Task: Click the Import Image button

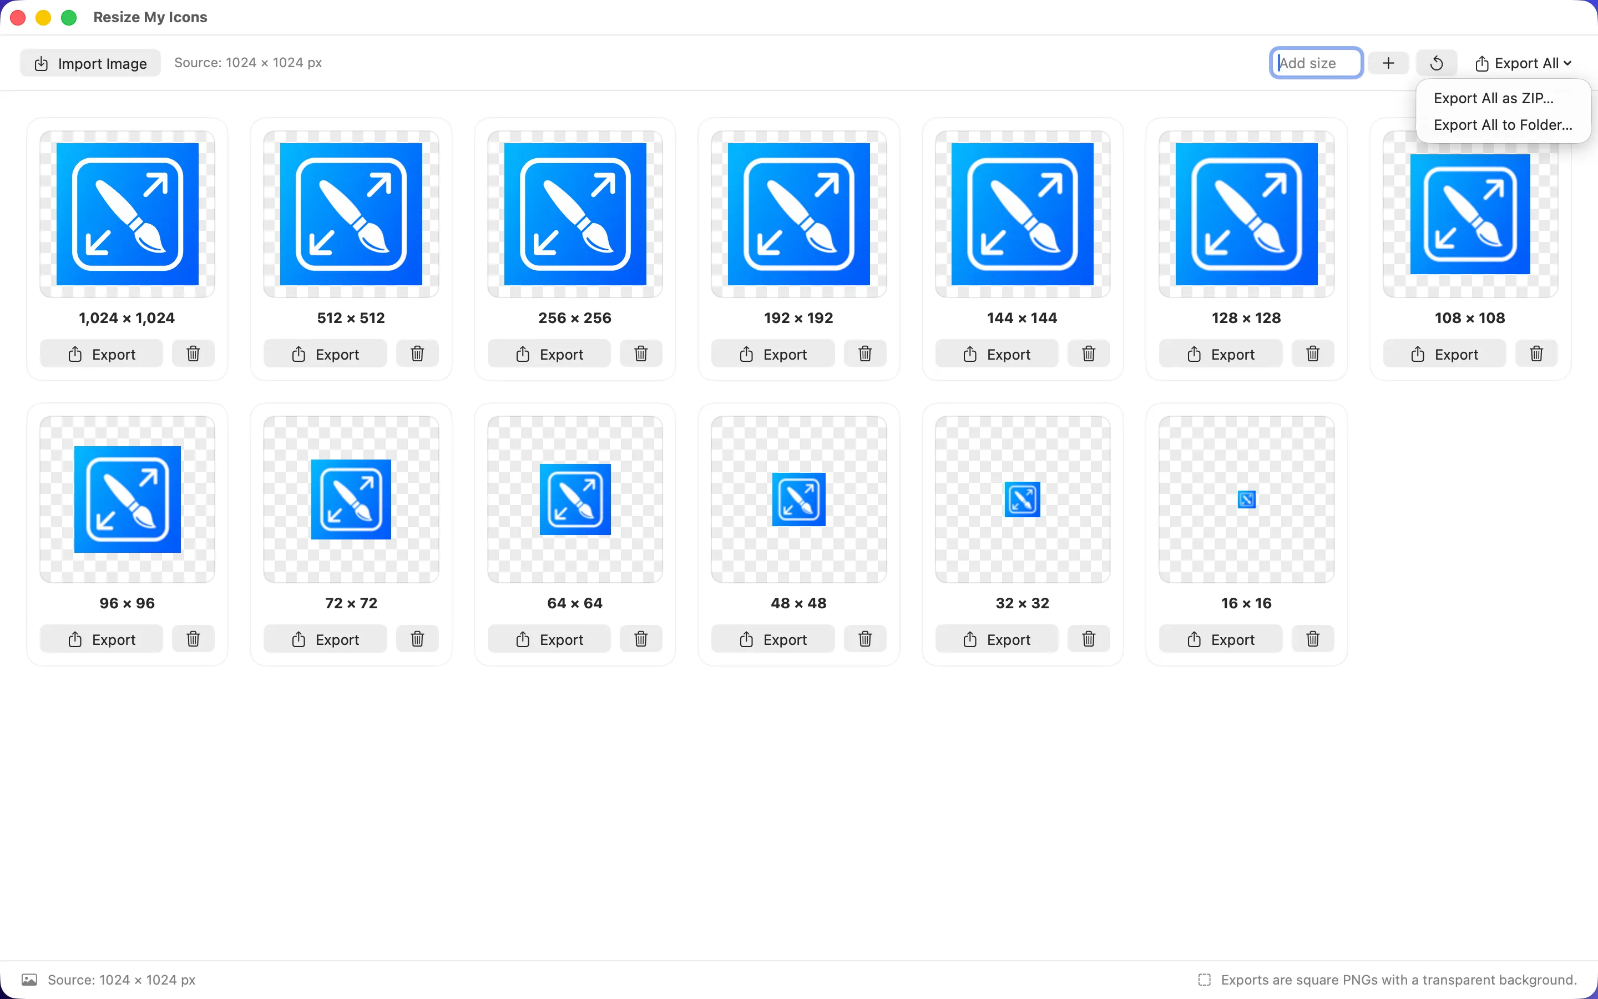Action: [x=90, y=63]
